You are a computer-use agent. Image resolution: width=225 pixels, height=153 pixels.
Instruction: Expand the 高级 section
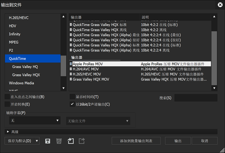[8, 132]
